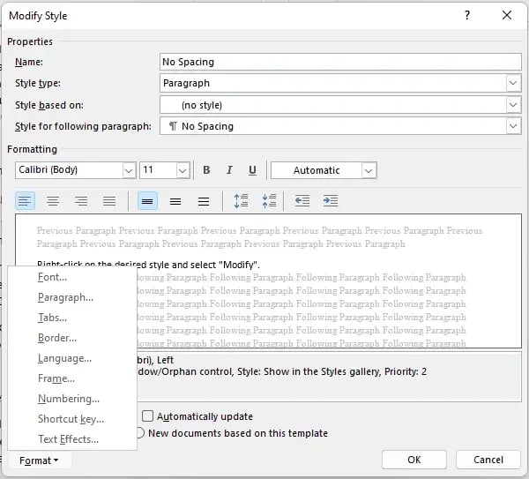The image size is (529, 479).
Task: Set 1.5 line spacing icon
Action: click(x=175, y=201)
